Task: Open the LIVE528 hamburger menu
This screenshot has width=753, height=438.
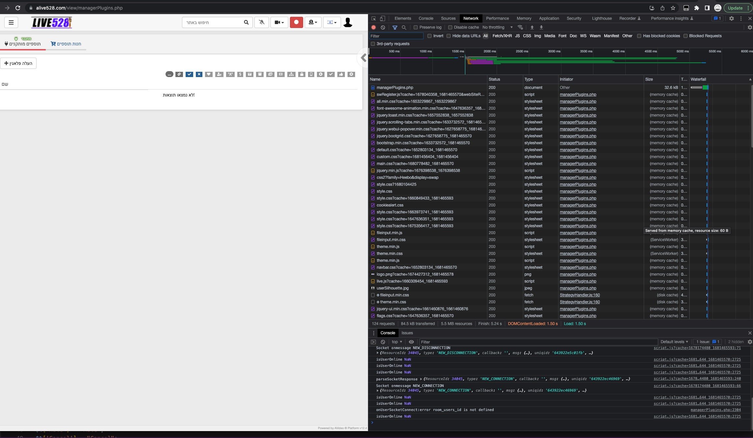Action: [11, 22]
